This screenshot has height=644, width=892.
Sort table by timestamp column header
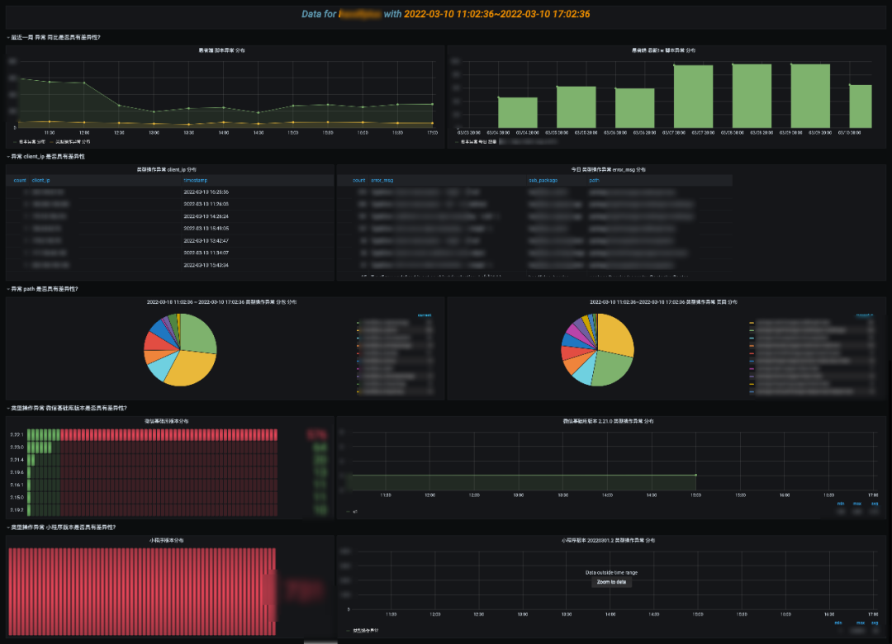pyautogui.click(x=194, y=180)
